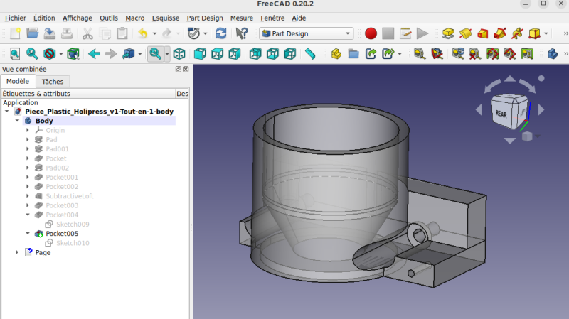Viewport: 569px width, 319px height.
Task: Open the Esquisse menu
Action: click(166, 18)
